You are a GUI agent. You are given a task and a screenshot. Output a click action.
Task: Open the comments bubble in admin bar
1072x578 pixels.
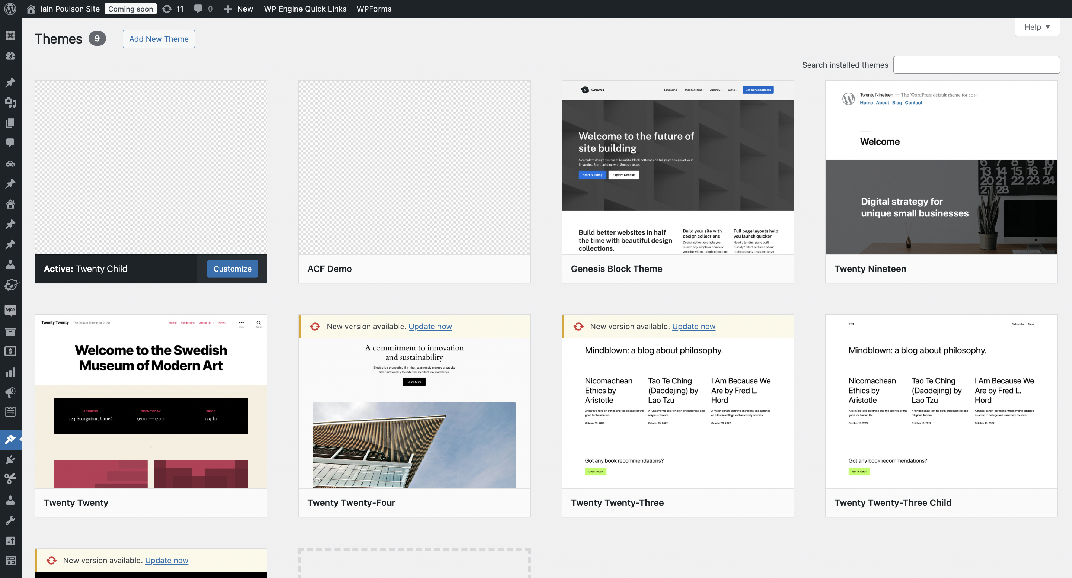tap(198, 9)
